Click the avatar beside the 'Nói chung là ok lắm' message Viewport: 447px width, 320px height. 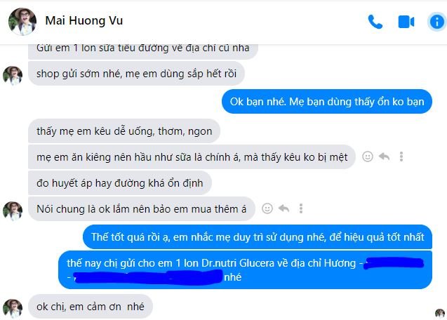(x=13, y=211)
